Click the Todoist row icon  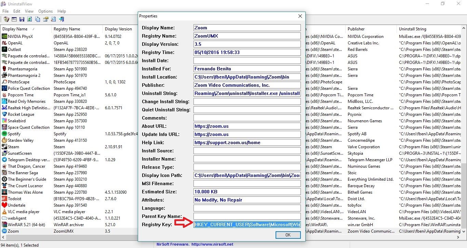coord(4,199)
